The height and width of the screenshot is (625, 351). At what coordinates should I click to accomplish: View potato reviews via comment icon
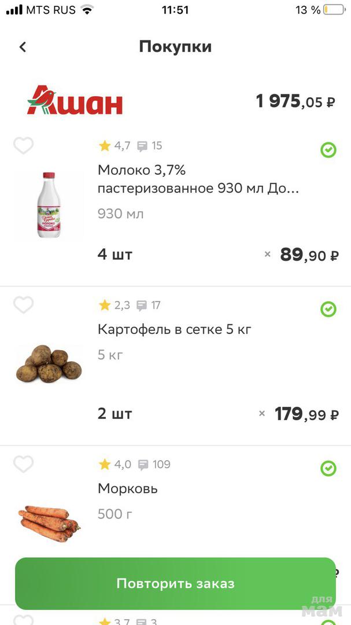click(142, 306)
